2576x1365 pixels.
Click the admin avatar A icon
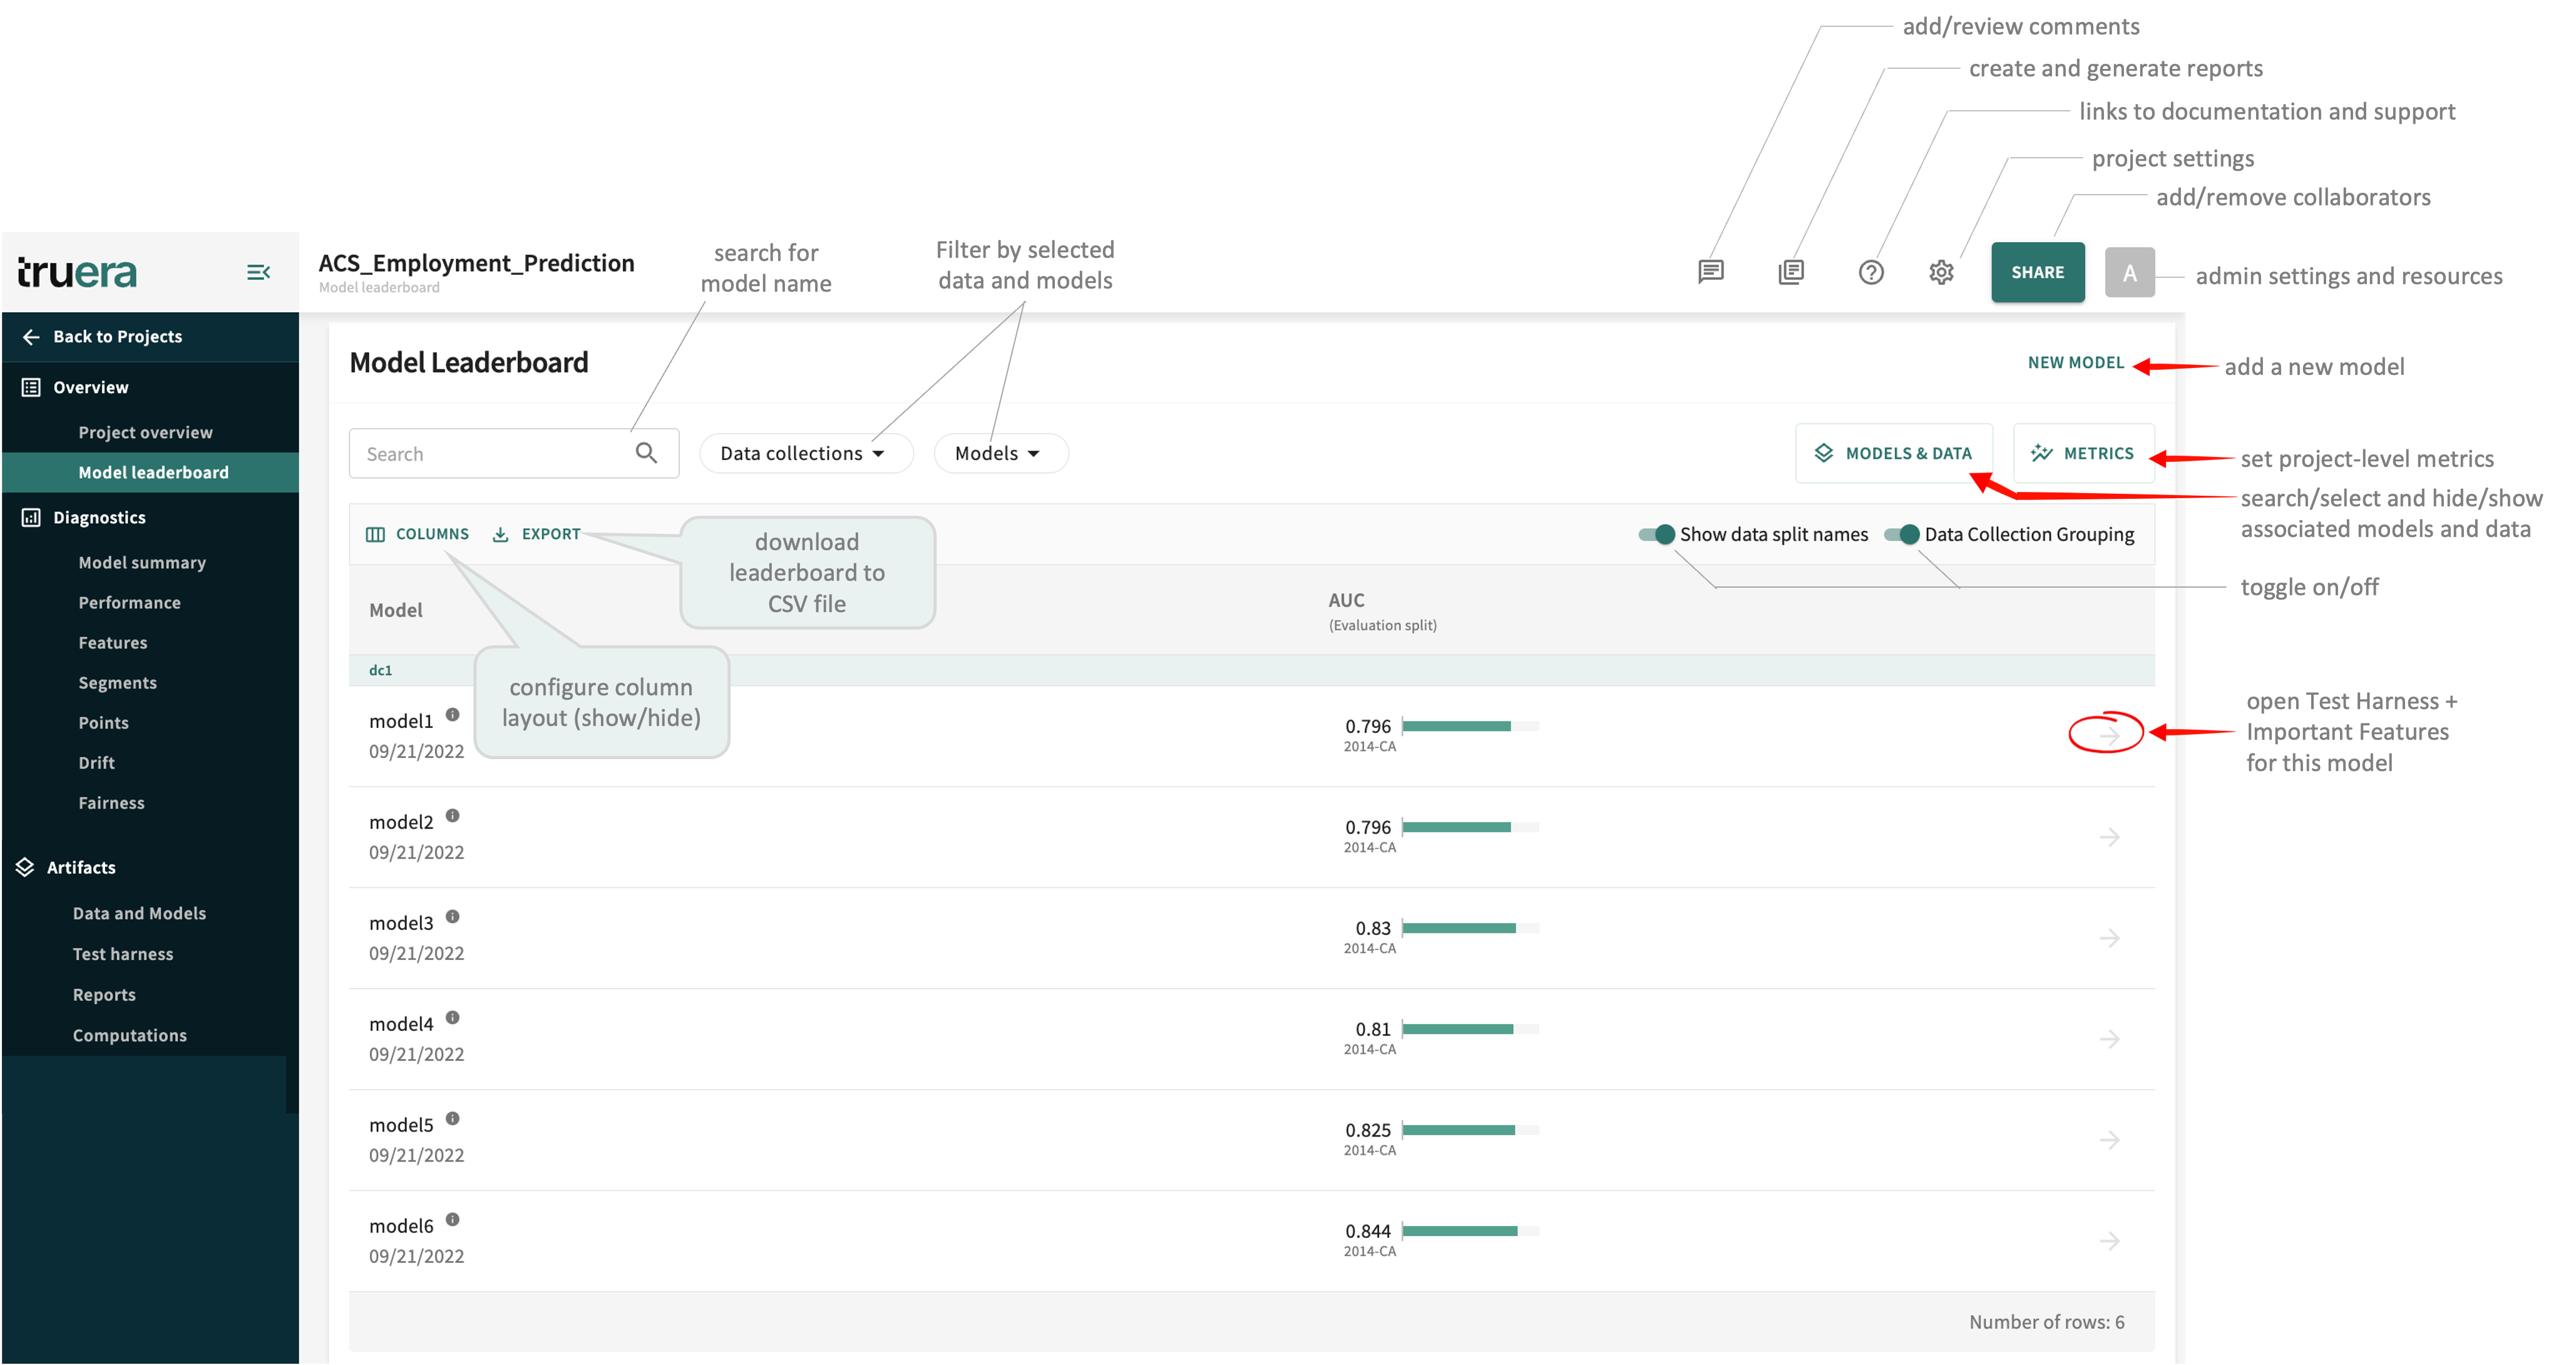[x=2129, y=273]
